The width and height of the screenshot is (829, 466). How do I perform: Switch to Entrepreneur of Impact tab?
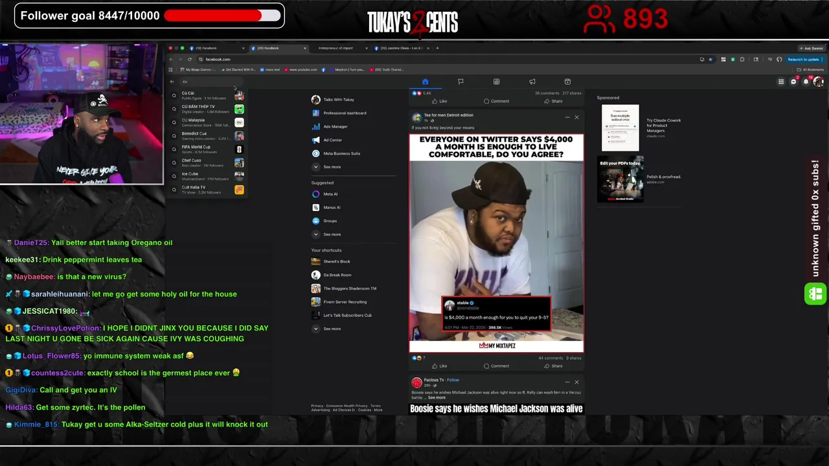point(335,48)
